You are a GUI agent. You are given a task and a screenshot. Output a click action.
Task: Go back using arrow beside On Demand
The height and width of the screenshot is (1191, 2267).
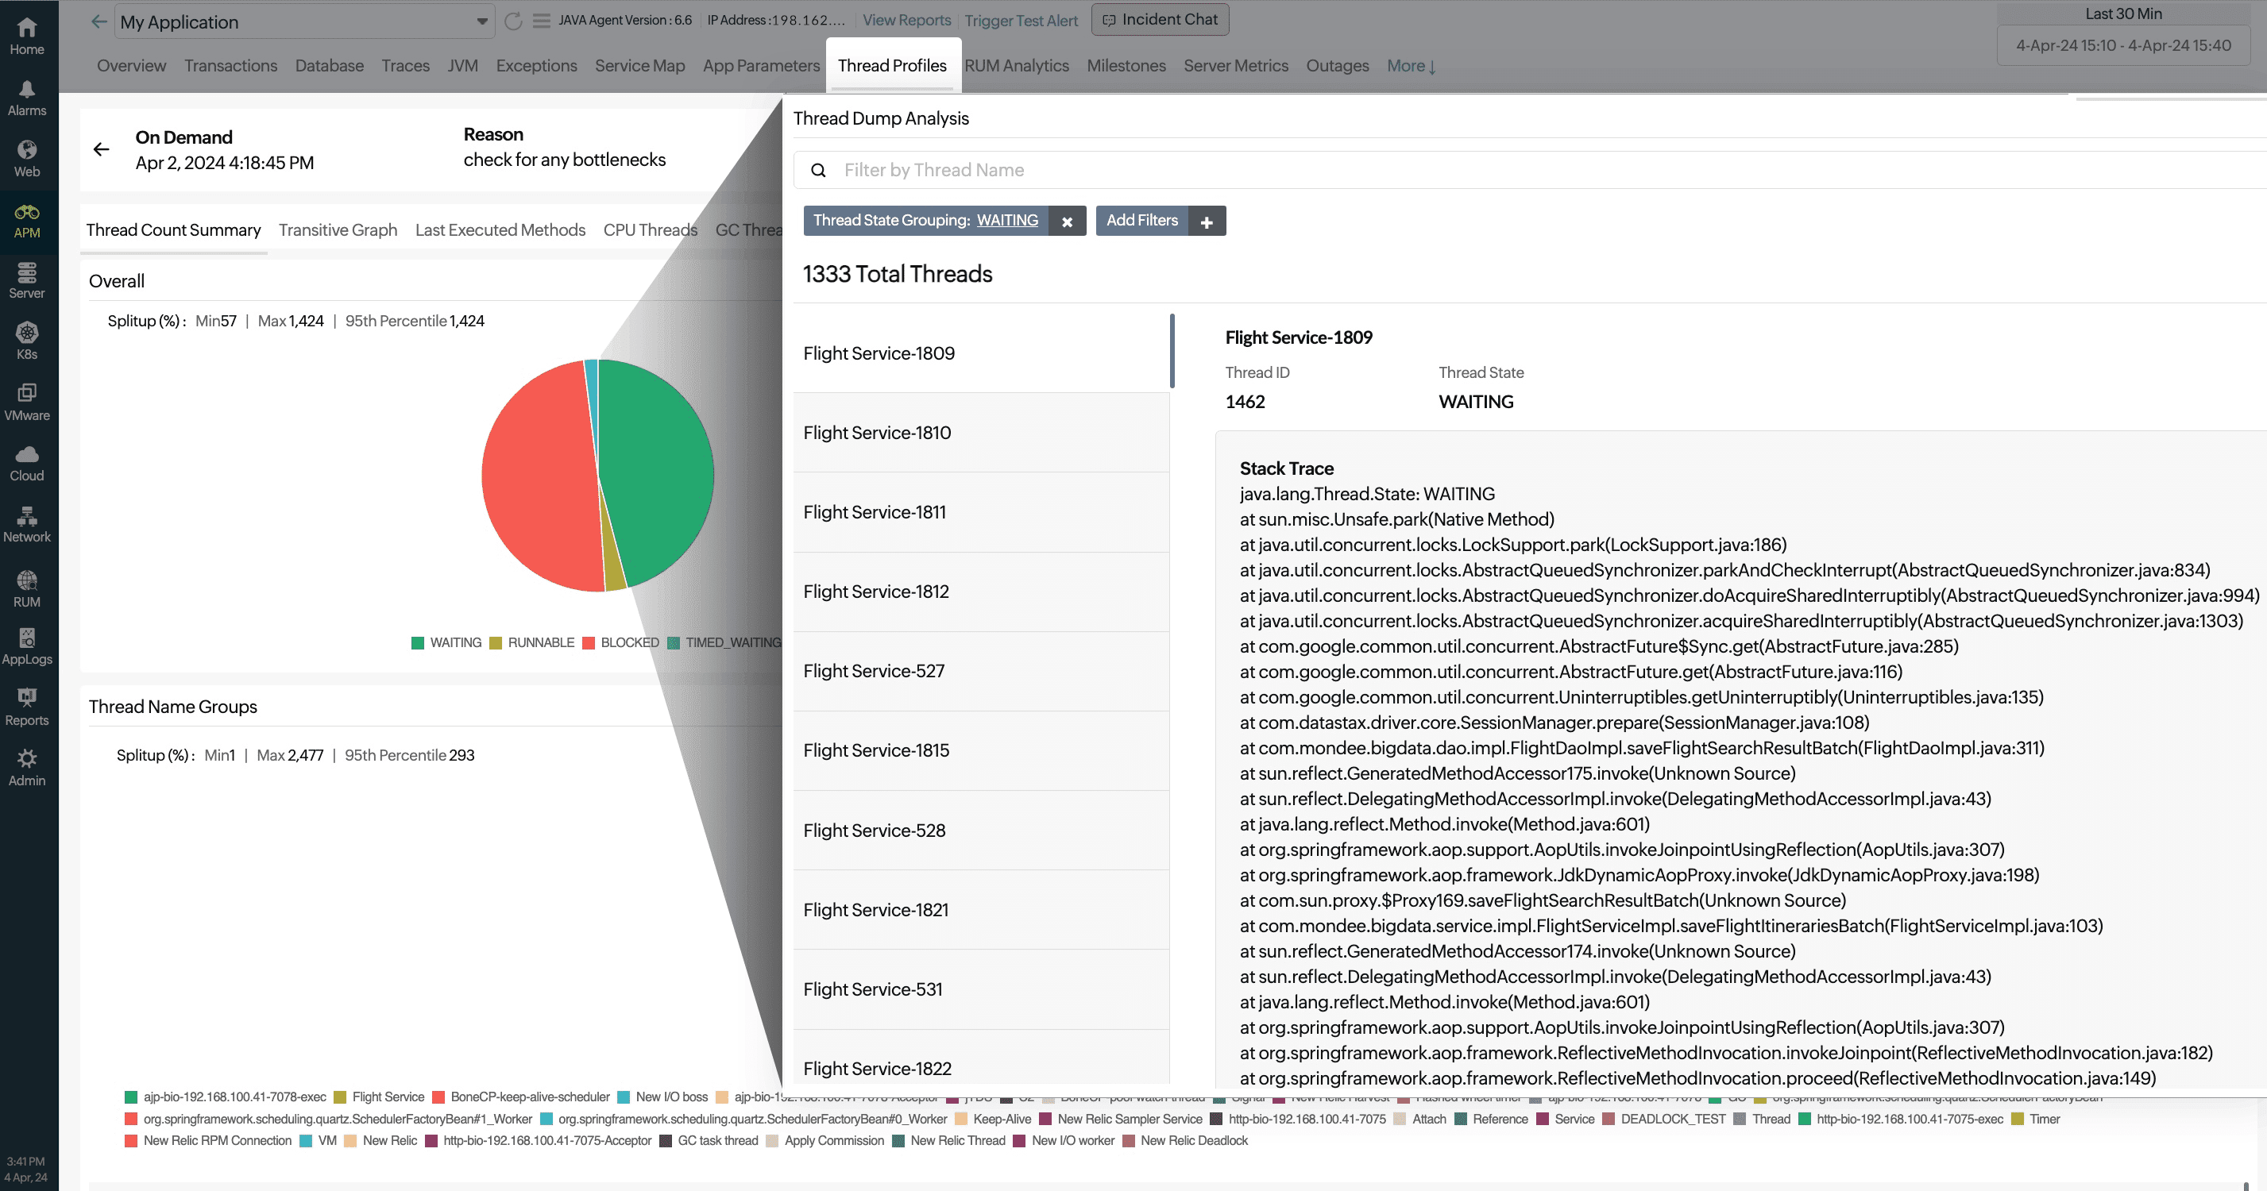point(101,149)
